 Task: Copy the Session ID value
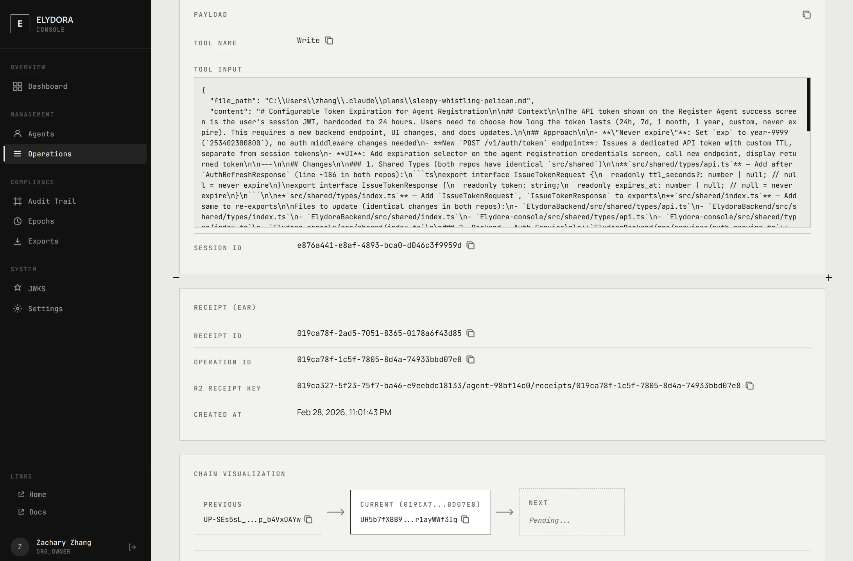[470, 245]
